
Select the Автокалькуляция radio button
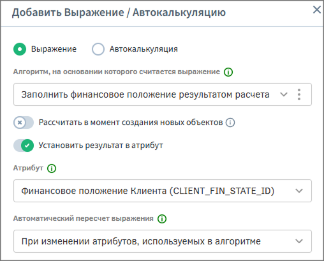(x=98, y=49)
